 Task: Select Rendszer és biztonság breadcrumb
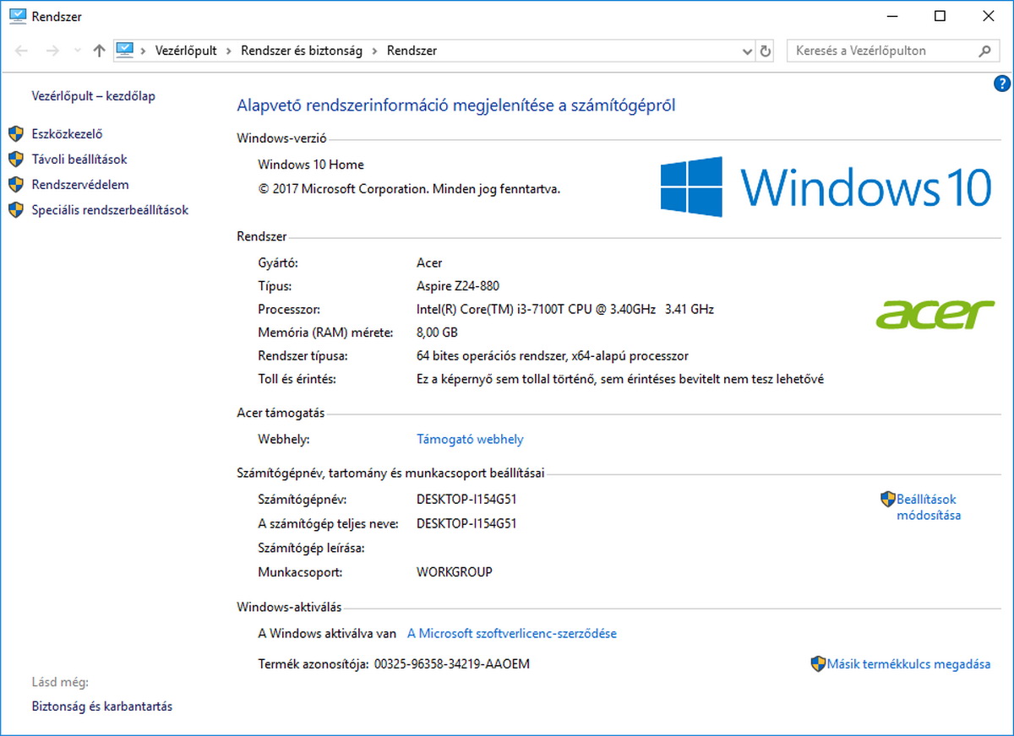tap(301, 51)
